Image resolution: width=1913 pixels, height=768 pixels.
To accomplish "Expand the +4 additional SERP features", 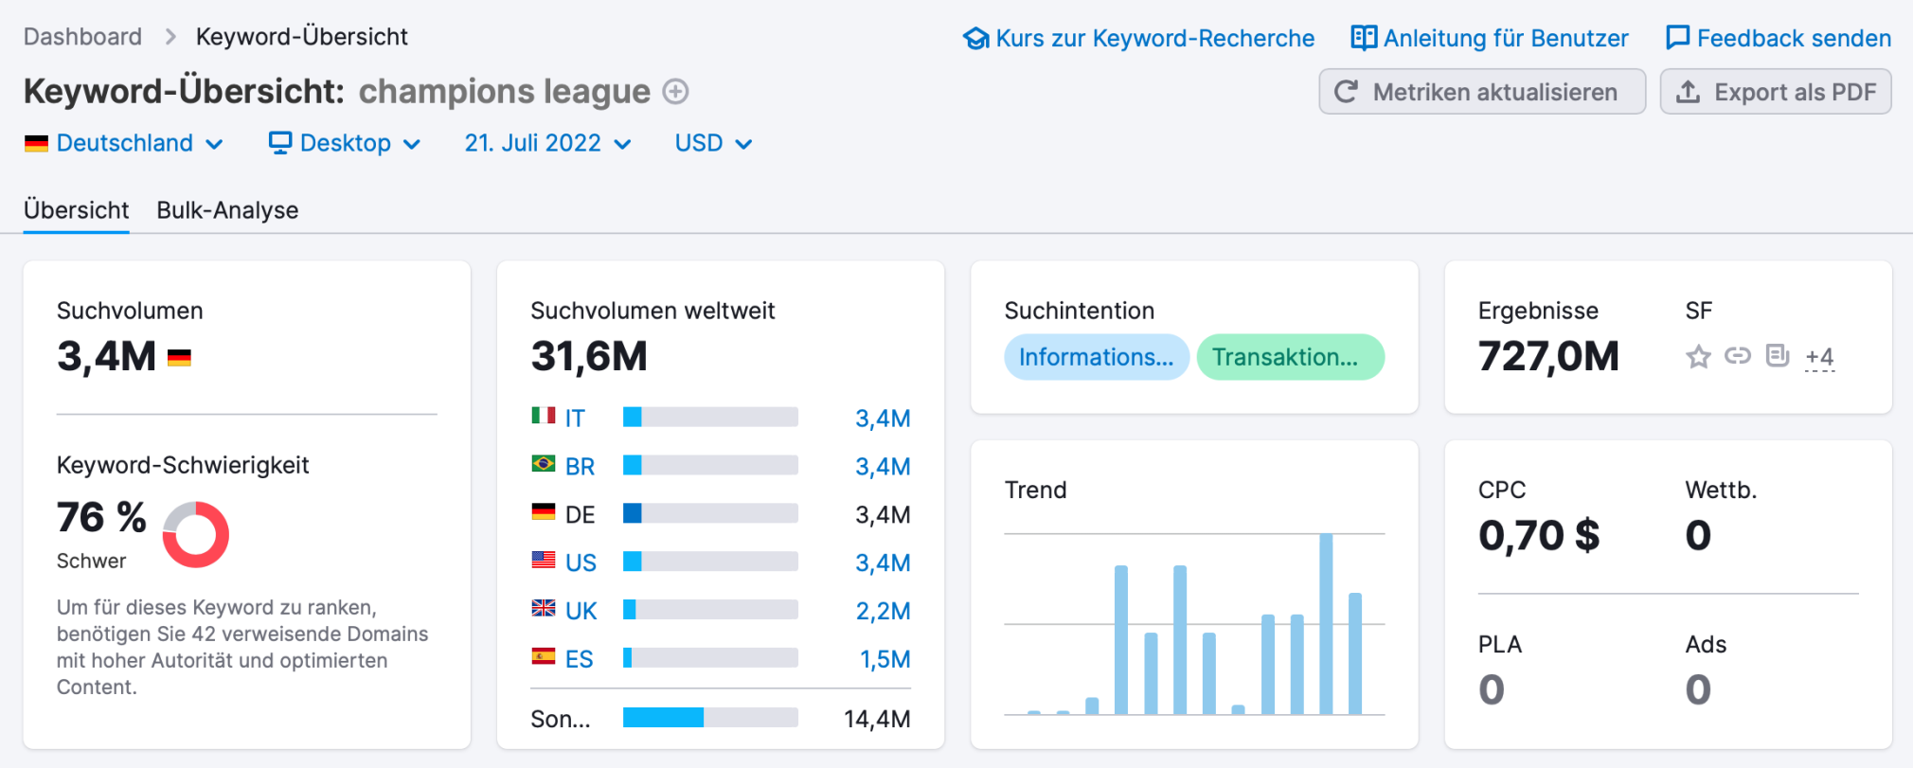I will (x=1819, y=357).
